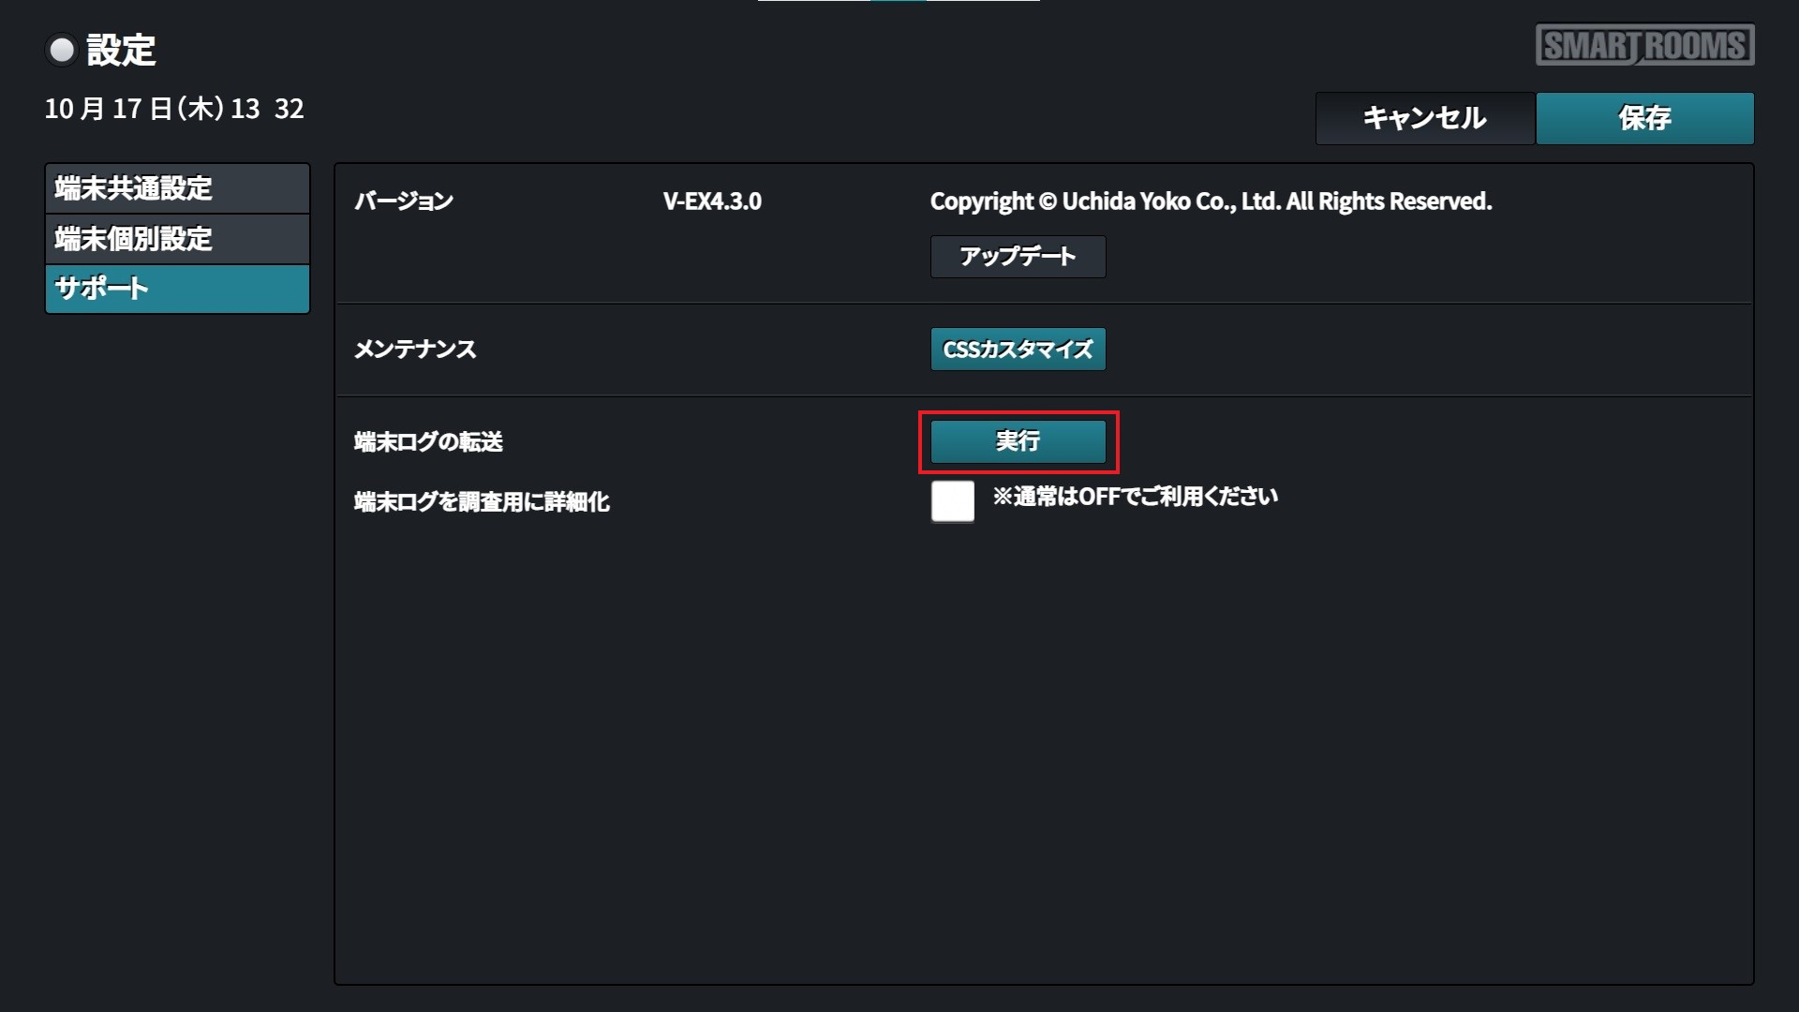
Task: Click the メンテナンス label
Action: pos(415,350)
